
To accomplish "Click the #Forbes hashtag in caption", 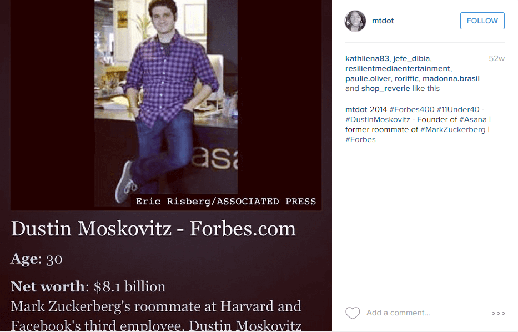I will point(360,139).
